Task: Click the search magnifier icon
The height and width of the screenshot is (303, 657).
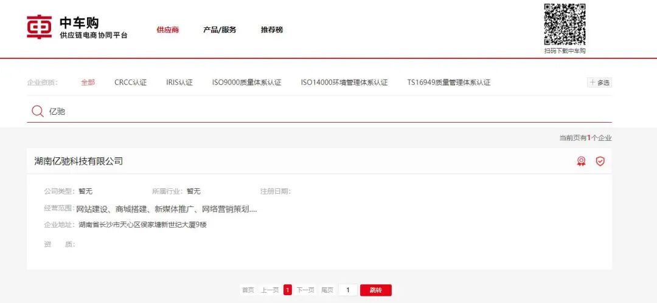Action: [38, 111]
